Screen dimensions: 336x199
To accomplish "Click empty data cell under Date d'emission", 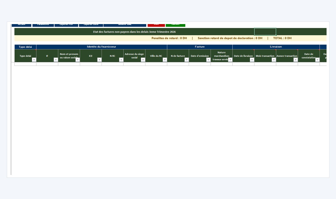I will tap(200, 64).
